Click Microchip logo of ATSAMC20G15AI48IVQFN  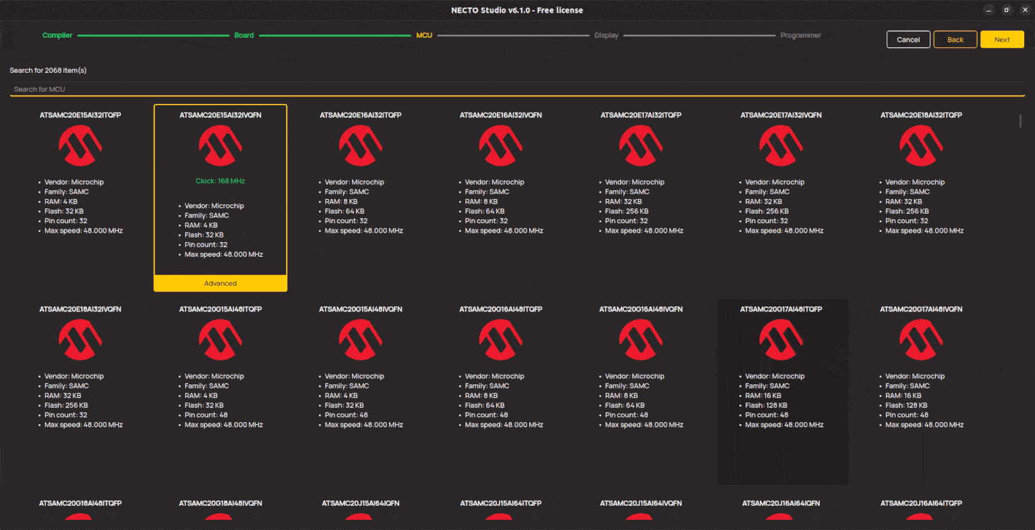point(361,340)
